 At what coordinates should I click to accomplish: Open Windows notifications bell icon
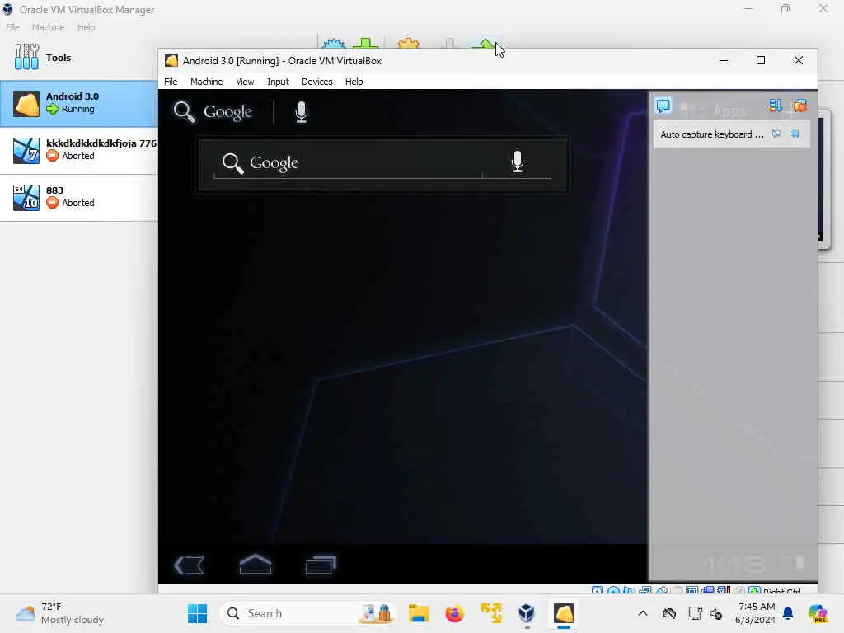pyautogui.click(x=788, y=613)
